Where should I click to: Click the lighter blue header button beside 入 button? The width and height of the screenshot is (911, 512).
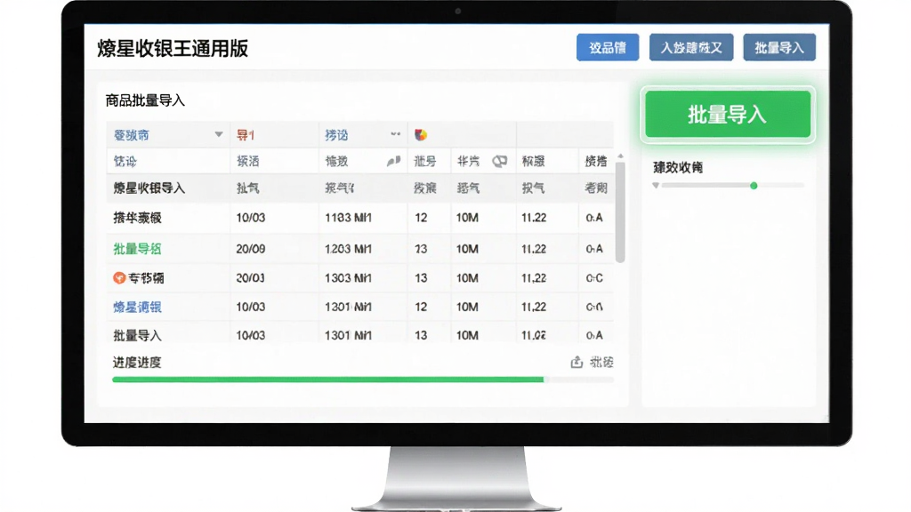point(608,48)
